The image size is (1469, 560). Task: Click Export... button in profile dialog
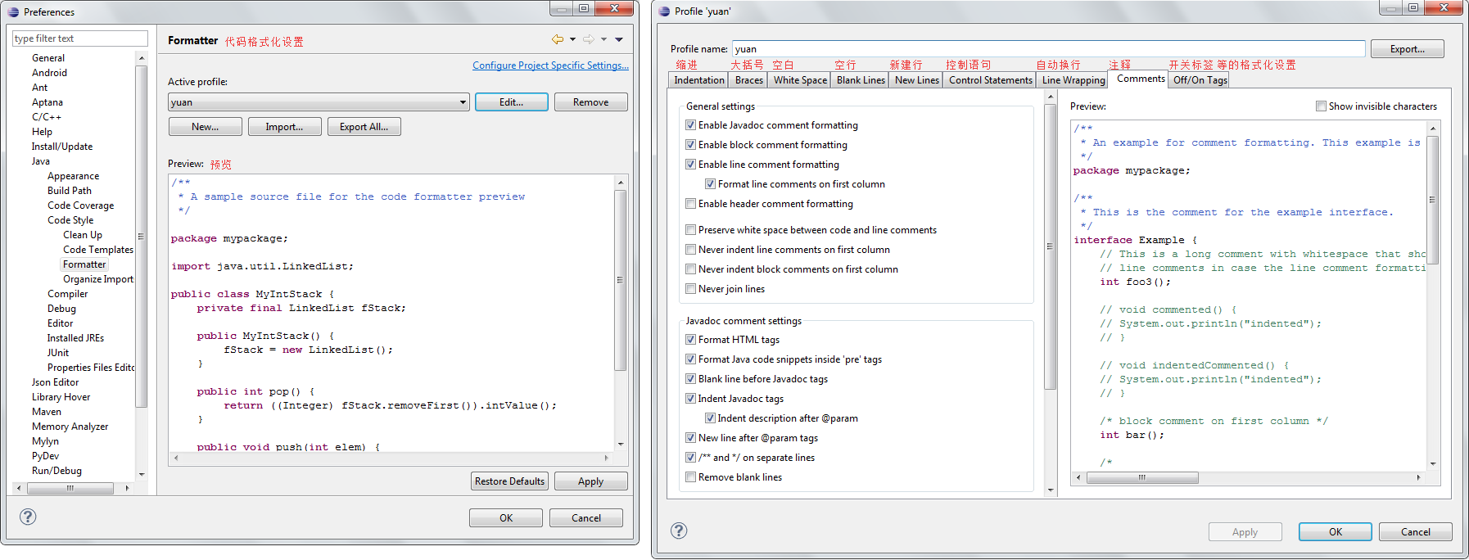point(1407,49)
